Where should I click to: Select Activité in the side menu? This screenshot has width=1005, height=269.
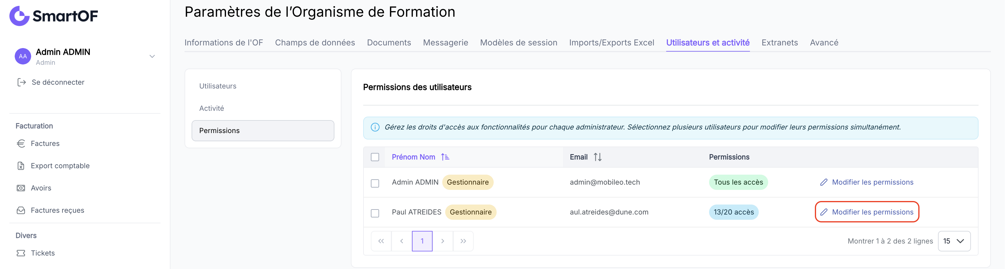coord(263,108)
